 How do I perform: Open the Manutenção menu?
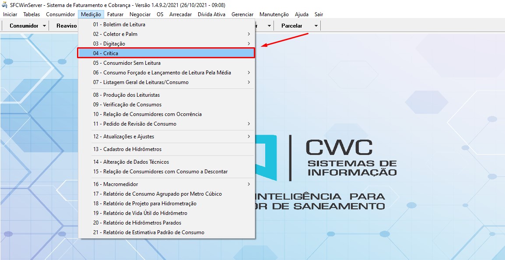coord(274,14)
